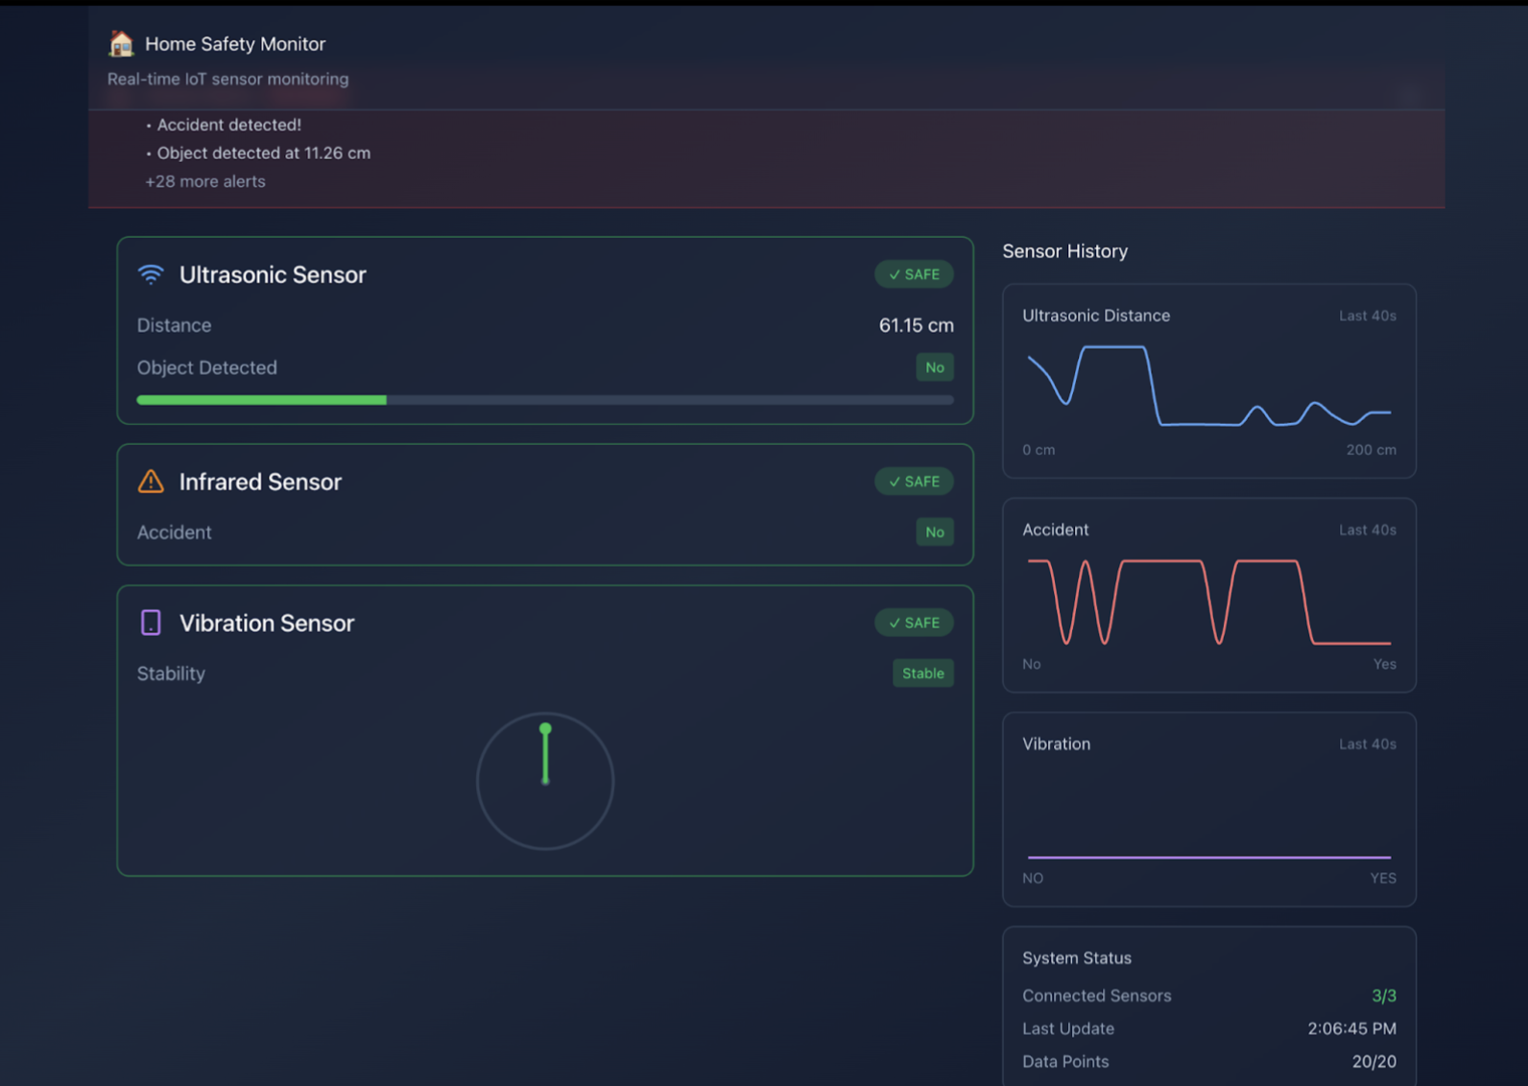The image size is (1528, 1086).
Task: Click the ultrasonic distance progress bar
Action: point(544,400)
